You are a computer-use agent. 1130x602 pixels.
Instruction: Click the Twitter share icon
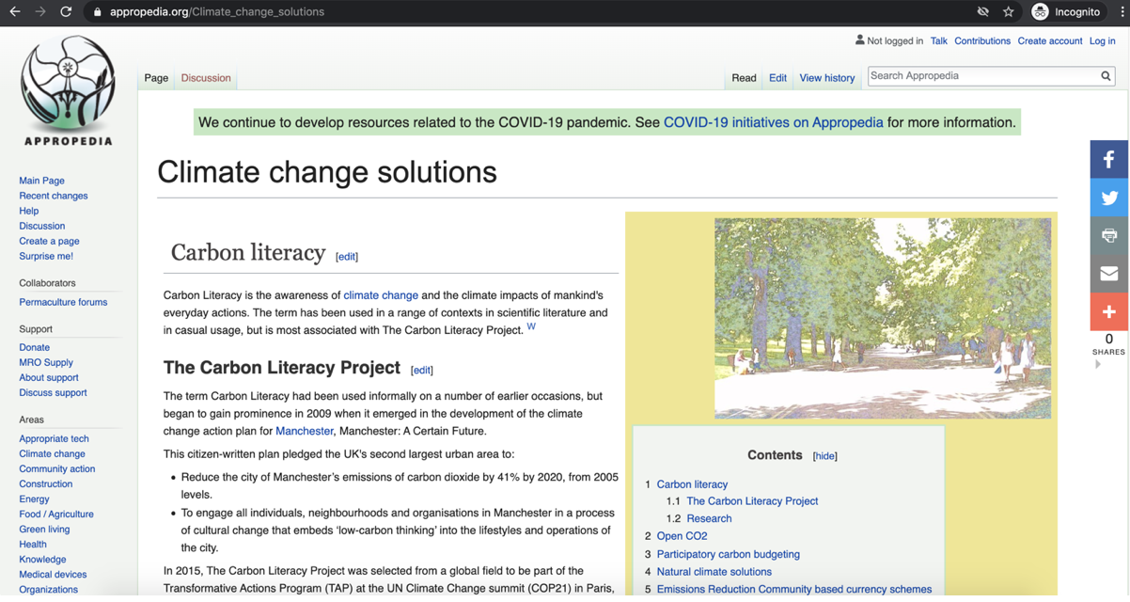click(x=1109, y=198)
